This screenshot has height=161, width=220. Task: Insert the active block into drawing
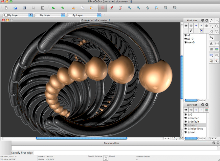pos(201,31)
